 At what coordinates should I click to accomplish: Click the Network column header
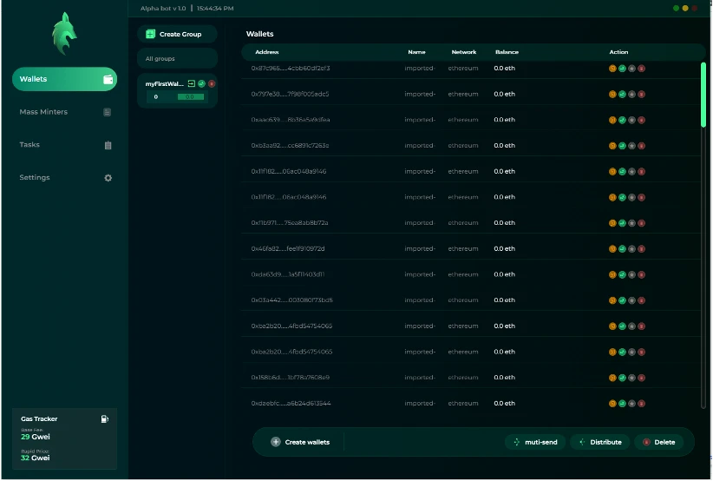464,52
